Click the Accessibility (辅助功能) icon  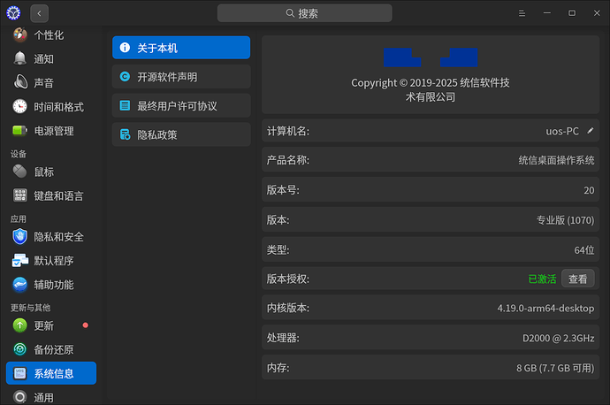pos(19,285)
